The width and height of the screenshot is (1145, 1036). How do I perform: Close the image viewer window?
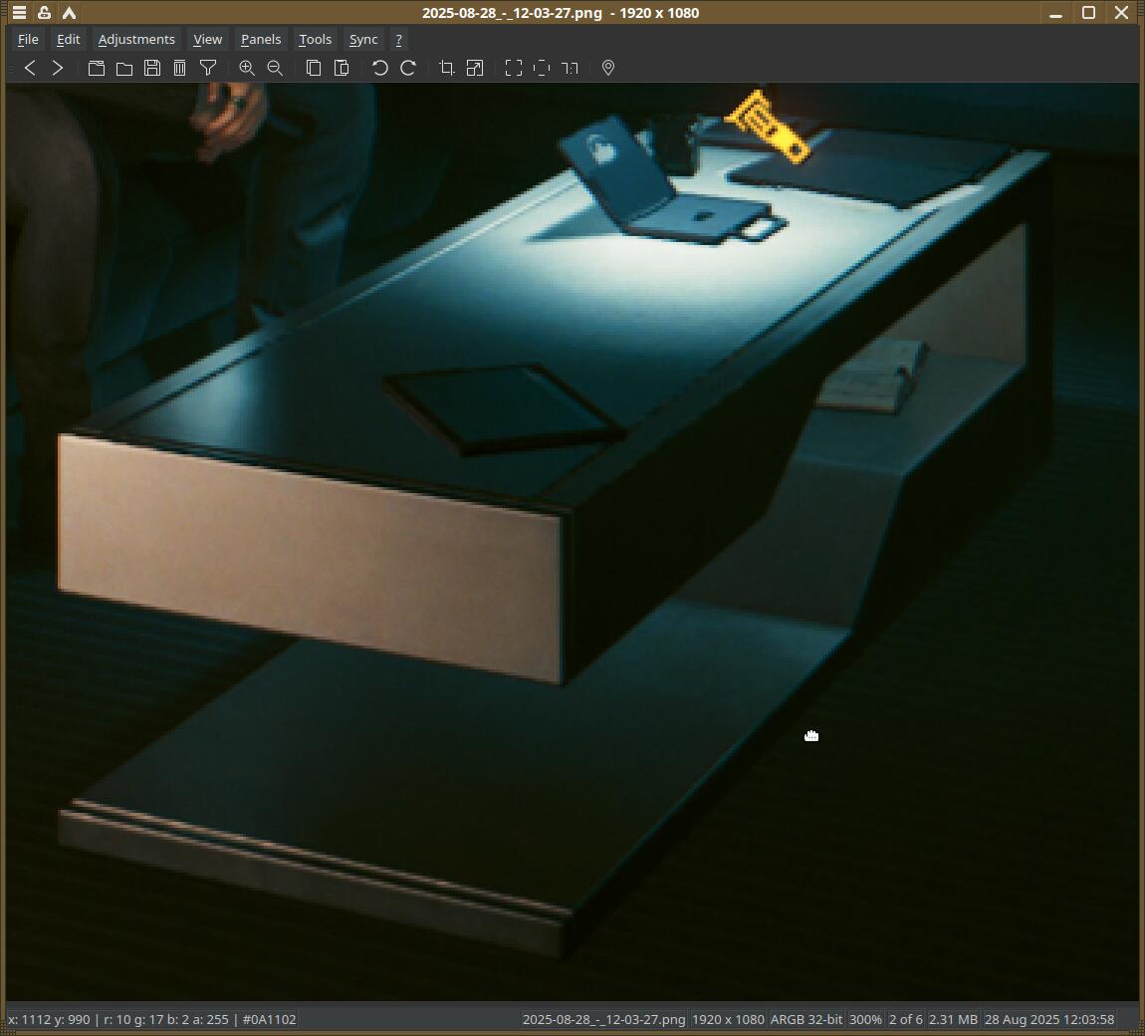pyautogui.click(x=1122, y=13)
